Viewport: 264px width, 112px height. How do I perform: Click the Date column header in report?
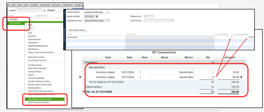130,57
